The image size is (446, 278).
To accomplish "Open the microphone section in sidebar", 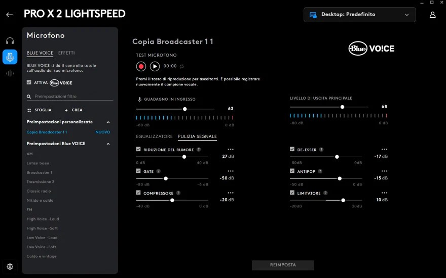I will (x=10, y=57).
